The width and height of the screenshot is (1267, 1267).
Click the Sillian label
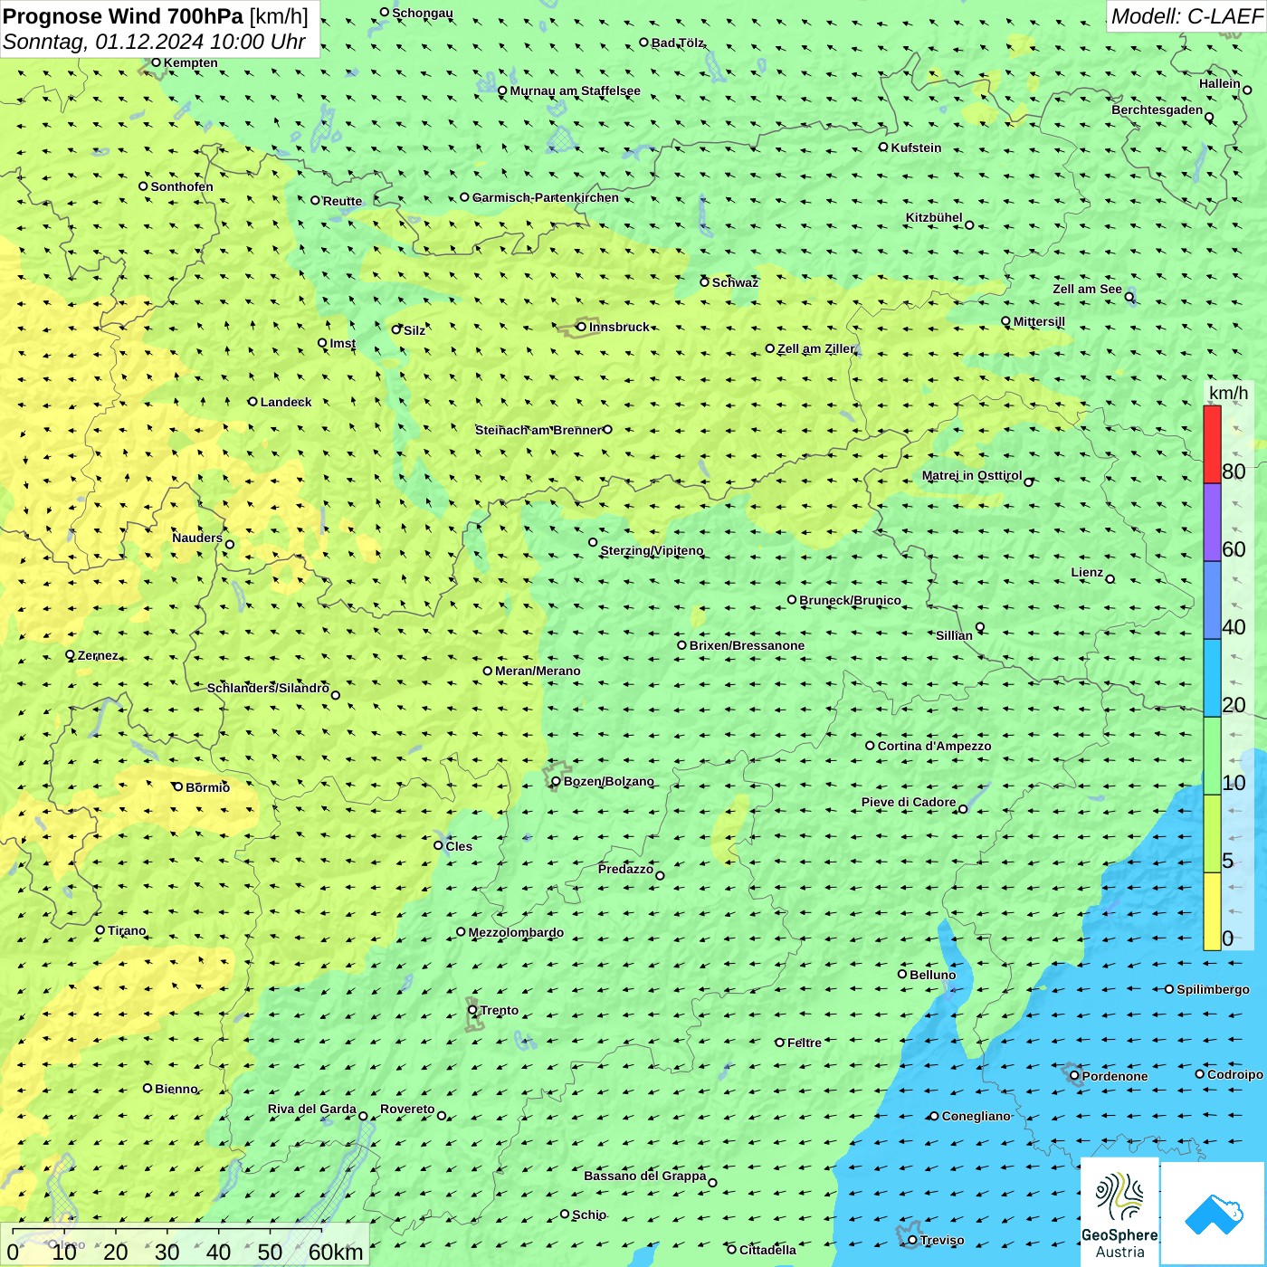(954, 635)
